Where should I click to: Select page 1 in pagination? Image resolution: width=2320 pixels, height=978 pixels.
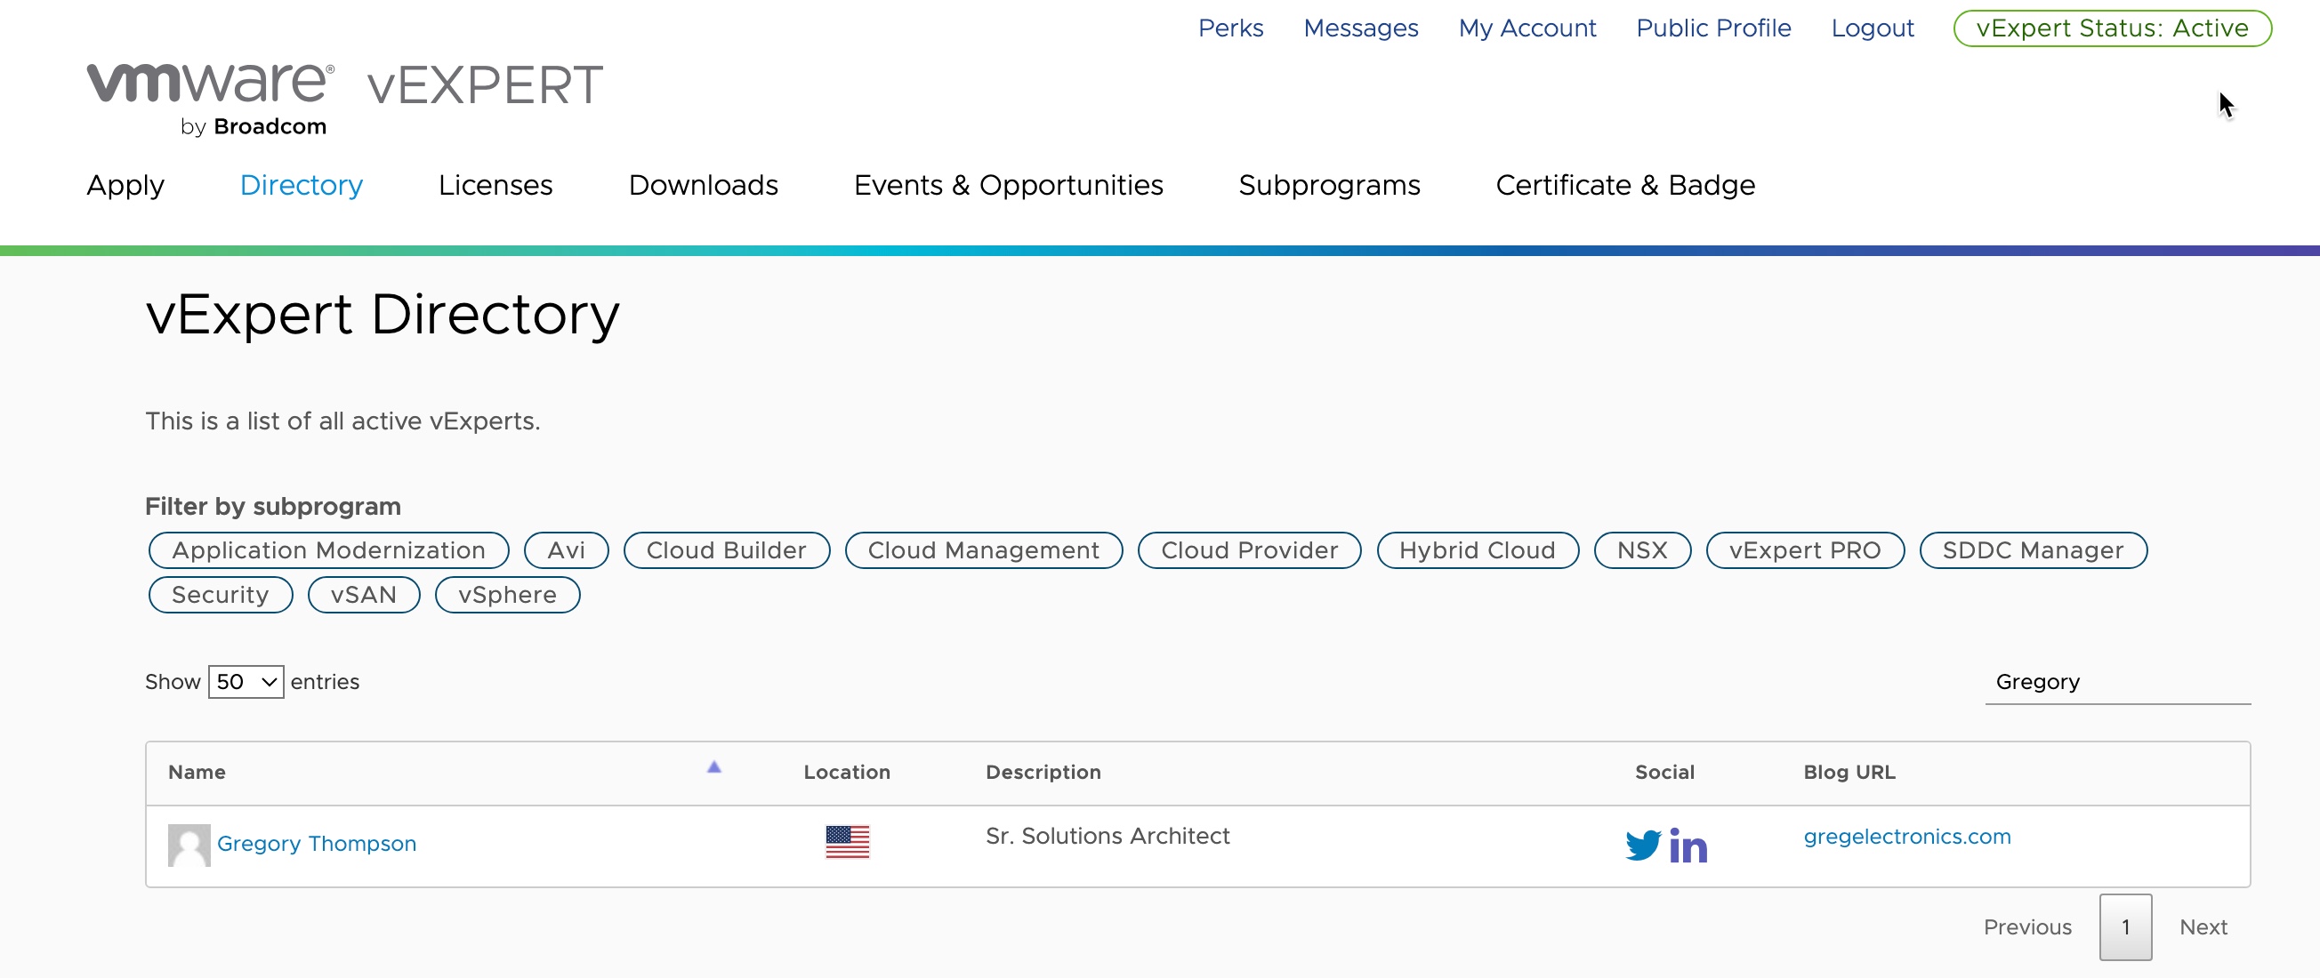click(x=2125, y=927)
